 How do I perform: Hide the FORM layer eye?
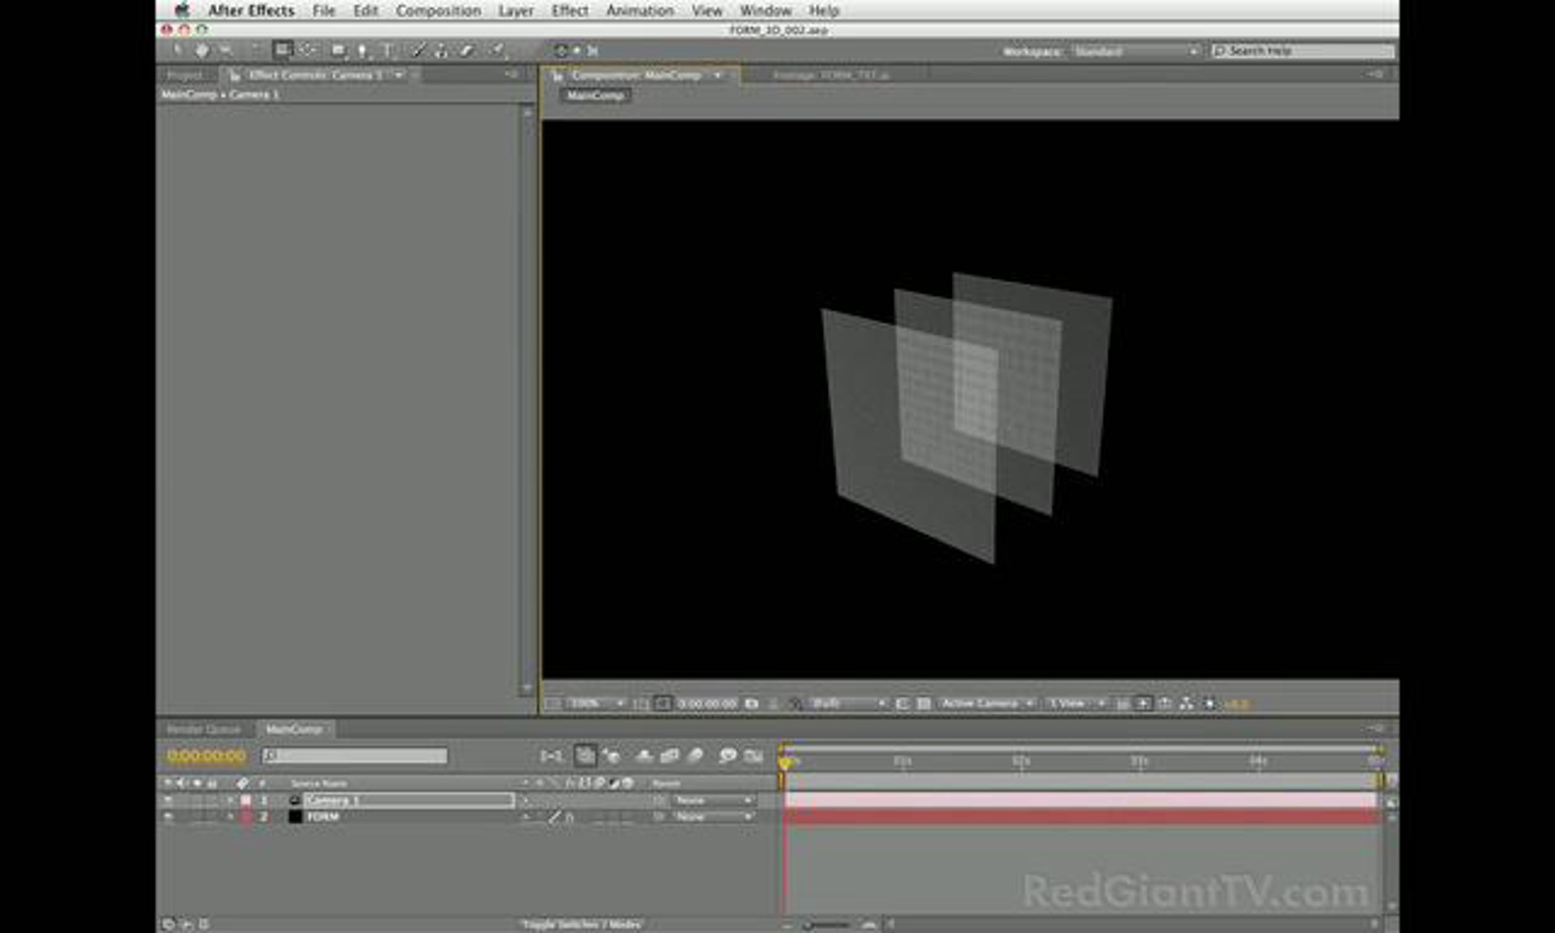pyautogui.click(x=168, y=817)
